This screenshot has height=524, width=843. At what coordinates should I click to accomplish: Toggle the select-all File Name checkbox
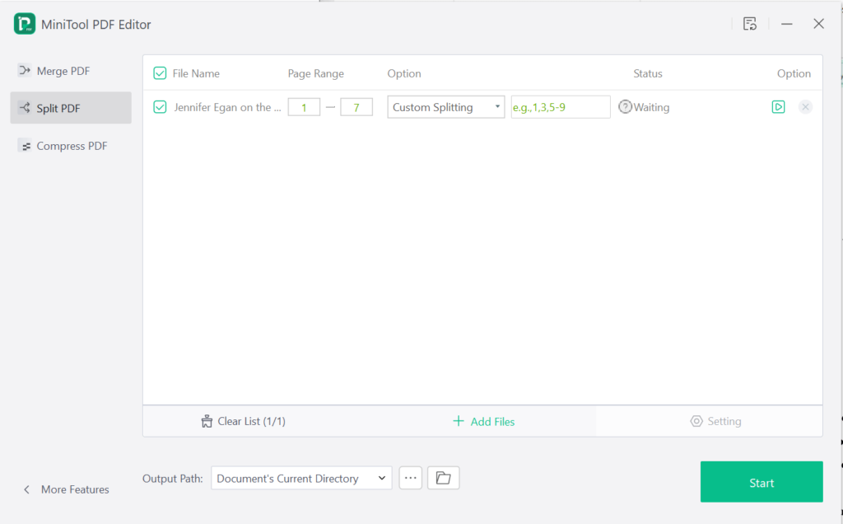[x=160, y=73]
